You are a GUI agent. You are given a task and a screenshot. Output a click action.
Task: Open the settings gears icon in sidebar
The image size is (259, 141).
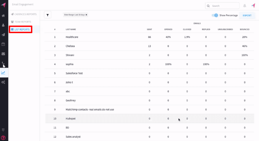click(3, 82)
